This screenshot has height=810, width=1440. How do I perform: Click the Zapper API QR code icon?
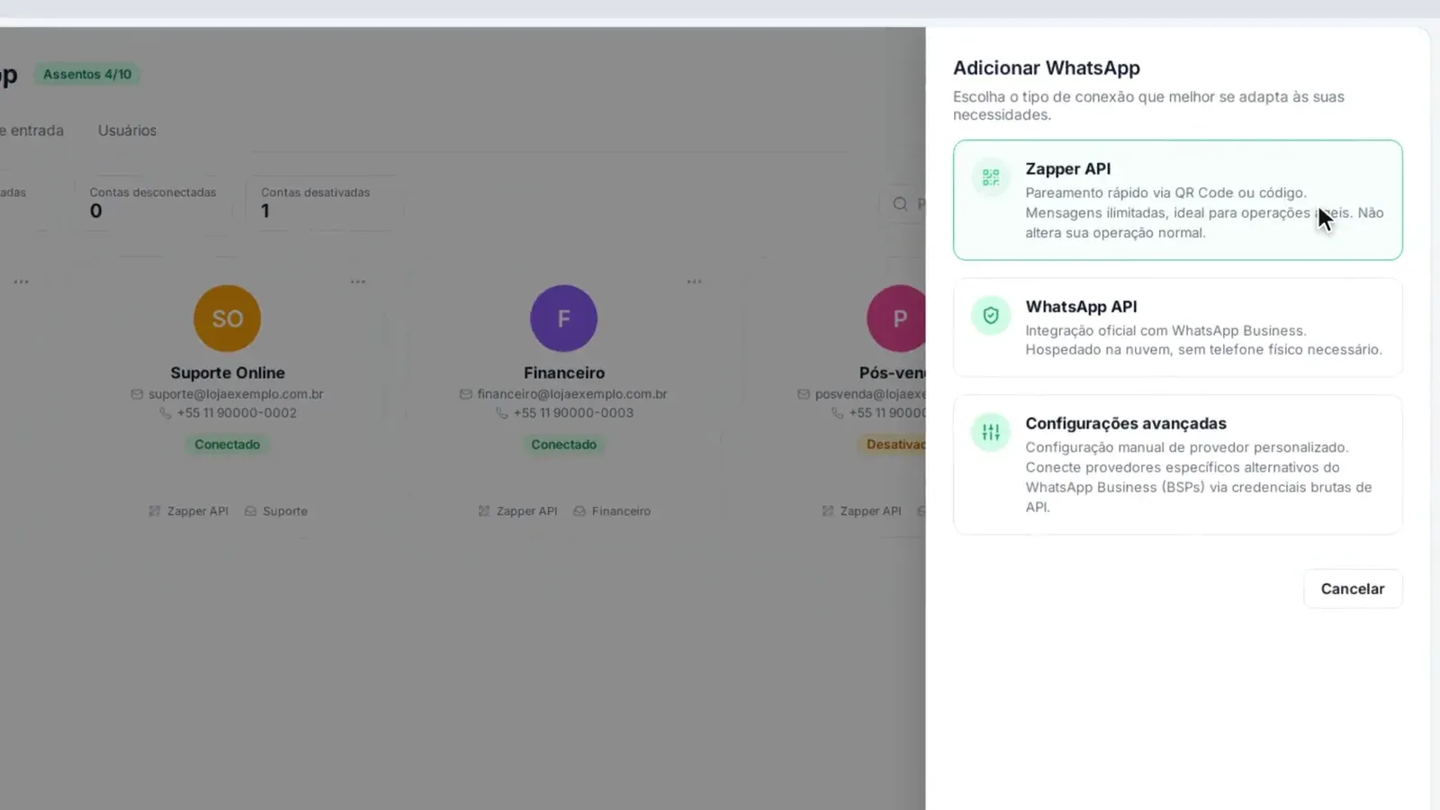pos(991,177)
